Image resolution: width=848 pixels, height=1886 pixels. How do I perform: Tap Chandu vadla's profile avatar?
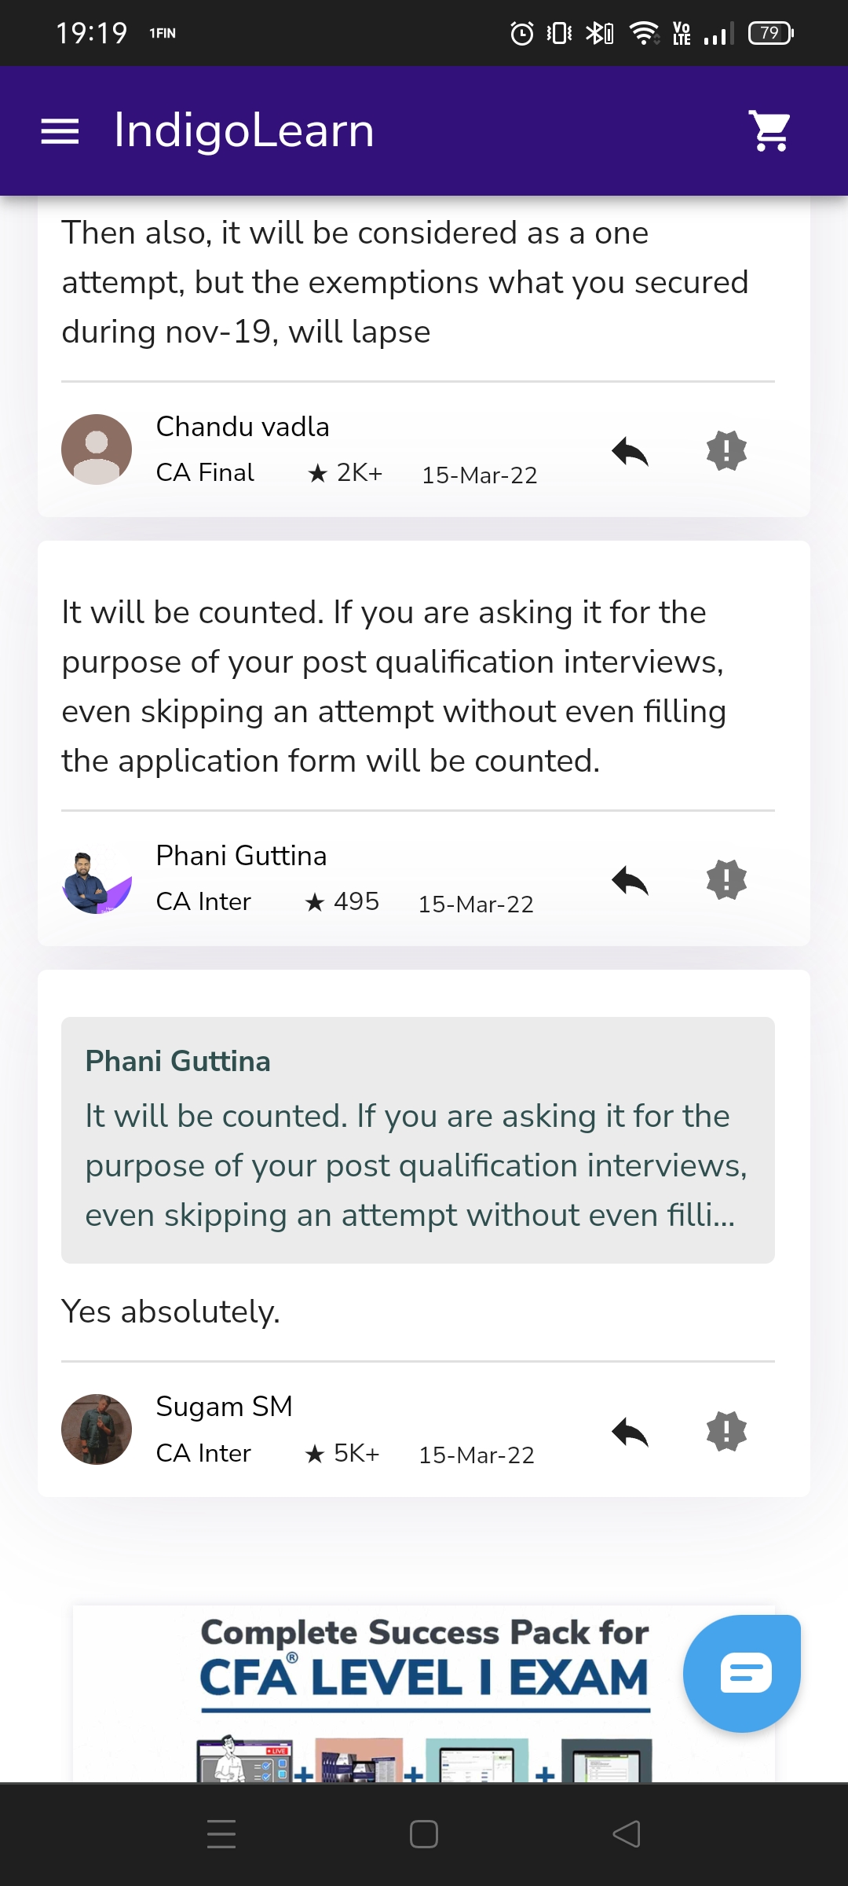tap(97, 449)
